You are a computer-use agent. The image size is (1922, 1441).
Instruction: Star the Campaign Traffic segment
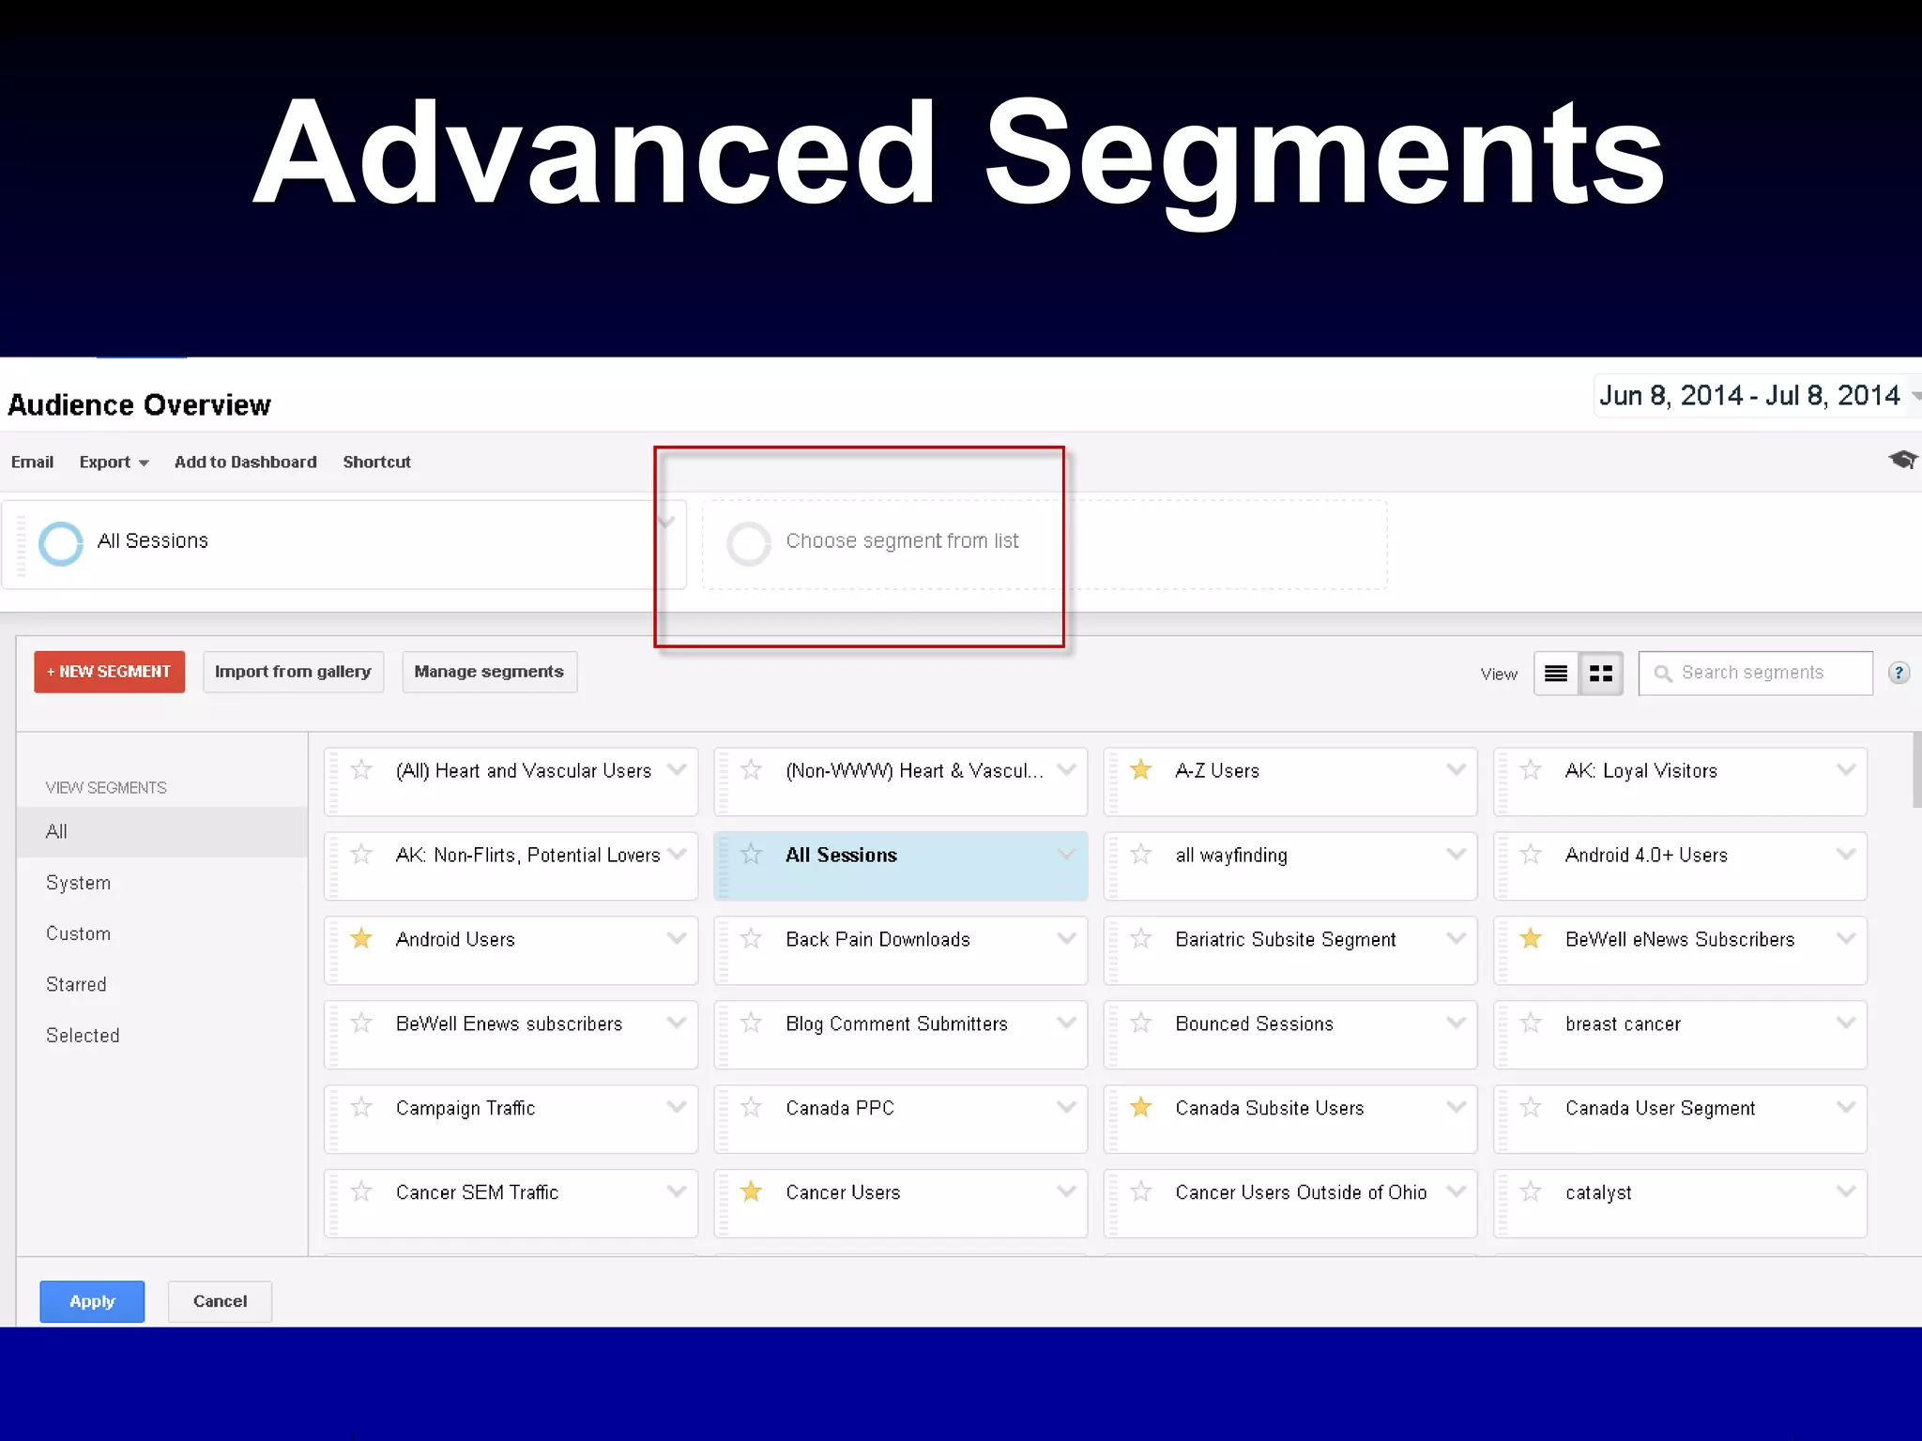point(361,1108)
